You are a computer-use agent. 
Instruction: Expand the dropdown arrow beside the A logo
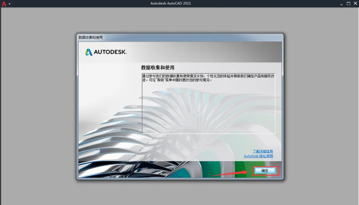[x=10, y=4]
